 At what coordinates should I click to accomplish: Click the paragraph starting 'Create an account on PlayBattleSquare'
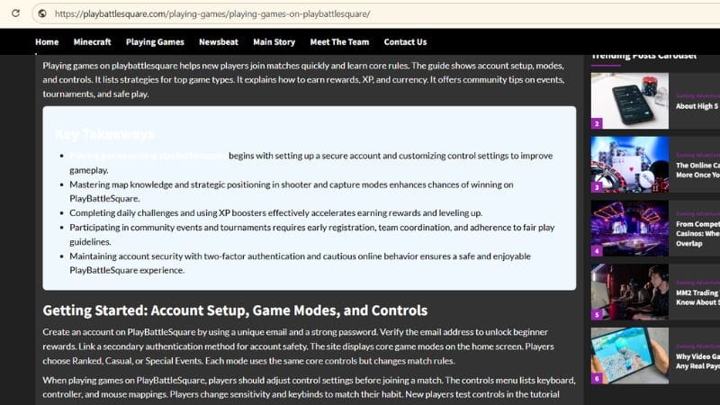299,346
